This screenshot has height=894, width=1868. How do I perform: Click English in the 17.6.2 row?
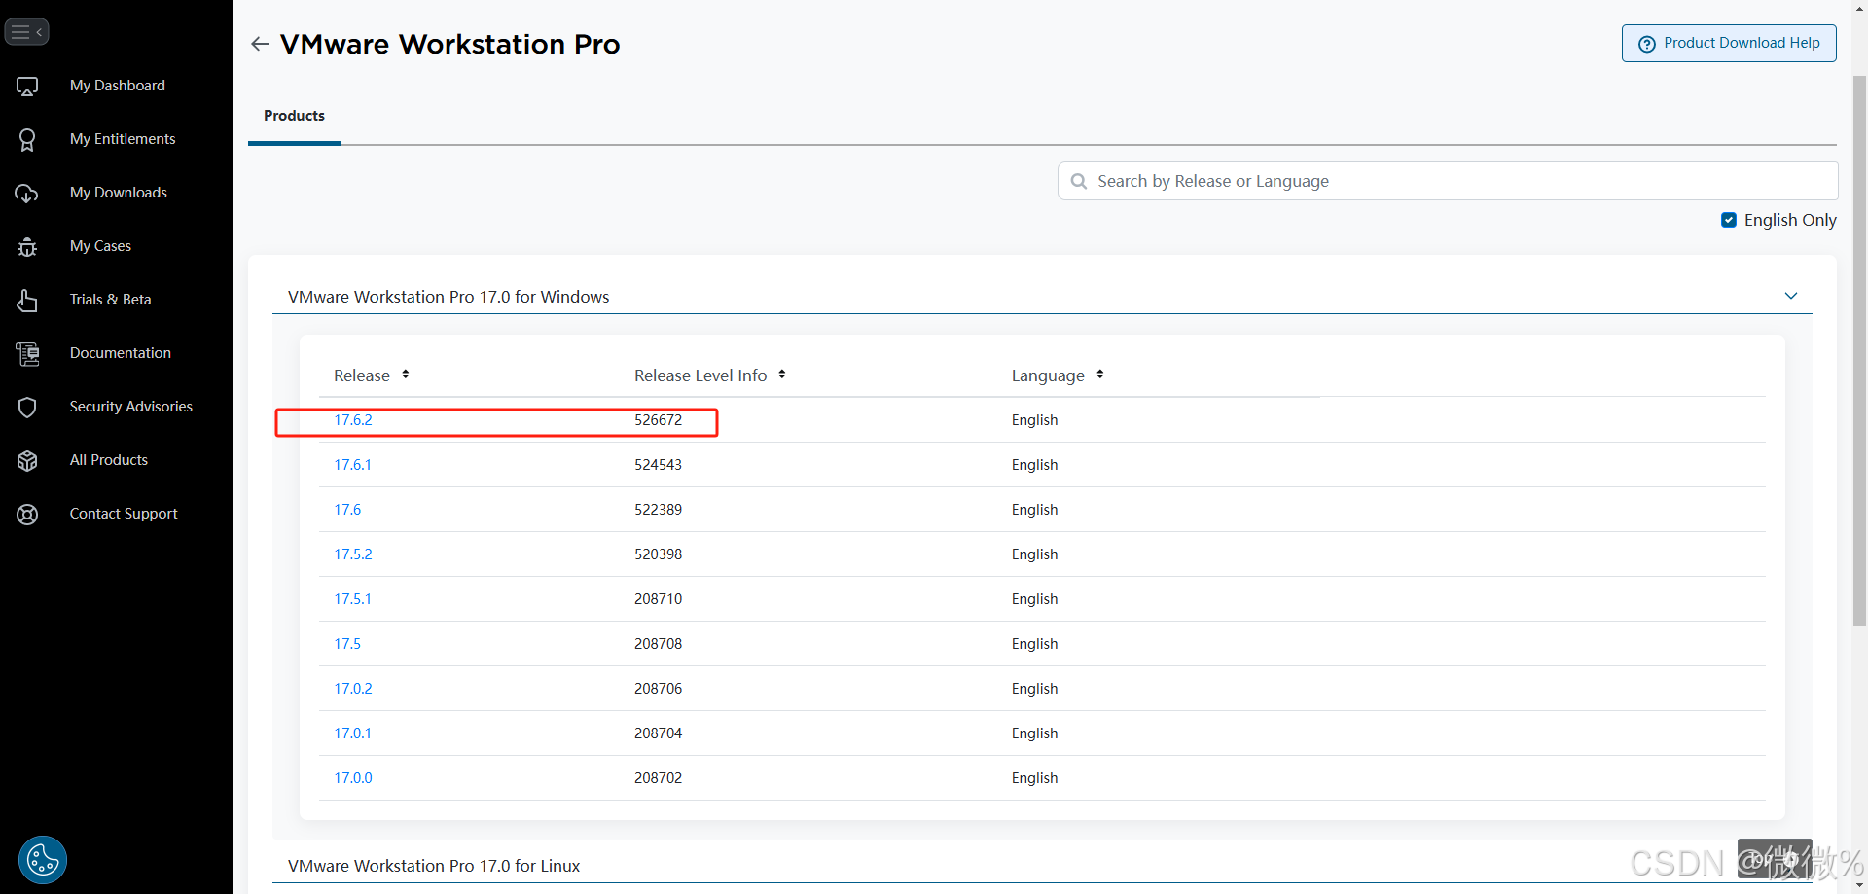point(1034,420)
